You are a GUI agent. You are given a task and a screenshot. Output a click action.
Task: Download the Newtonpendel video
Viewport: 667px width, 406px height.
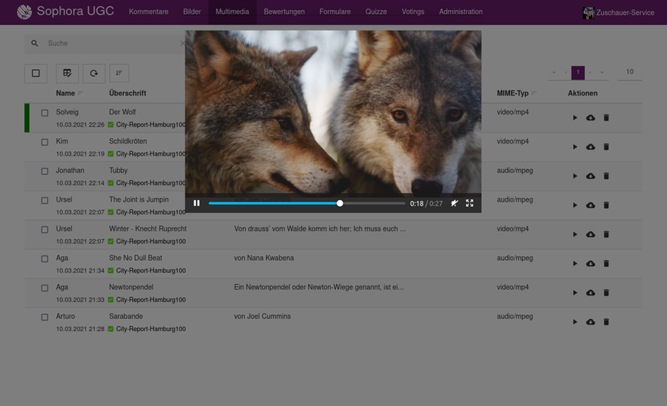[591, 293]
